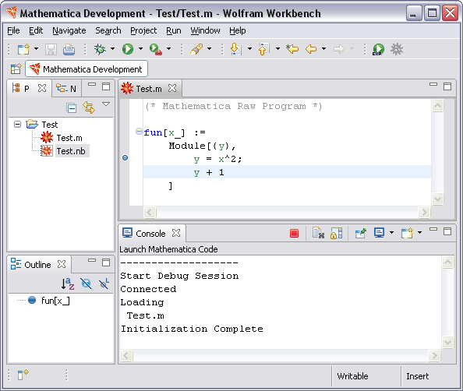The height and width of the screenshot is (391, 463).
Task: Click Collapse All in explorer panel
Action: tap(72, 108)
